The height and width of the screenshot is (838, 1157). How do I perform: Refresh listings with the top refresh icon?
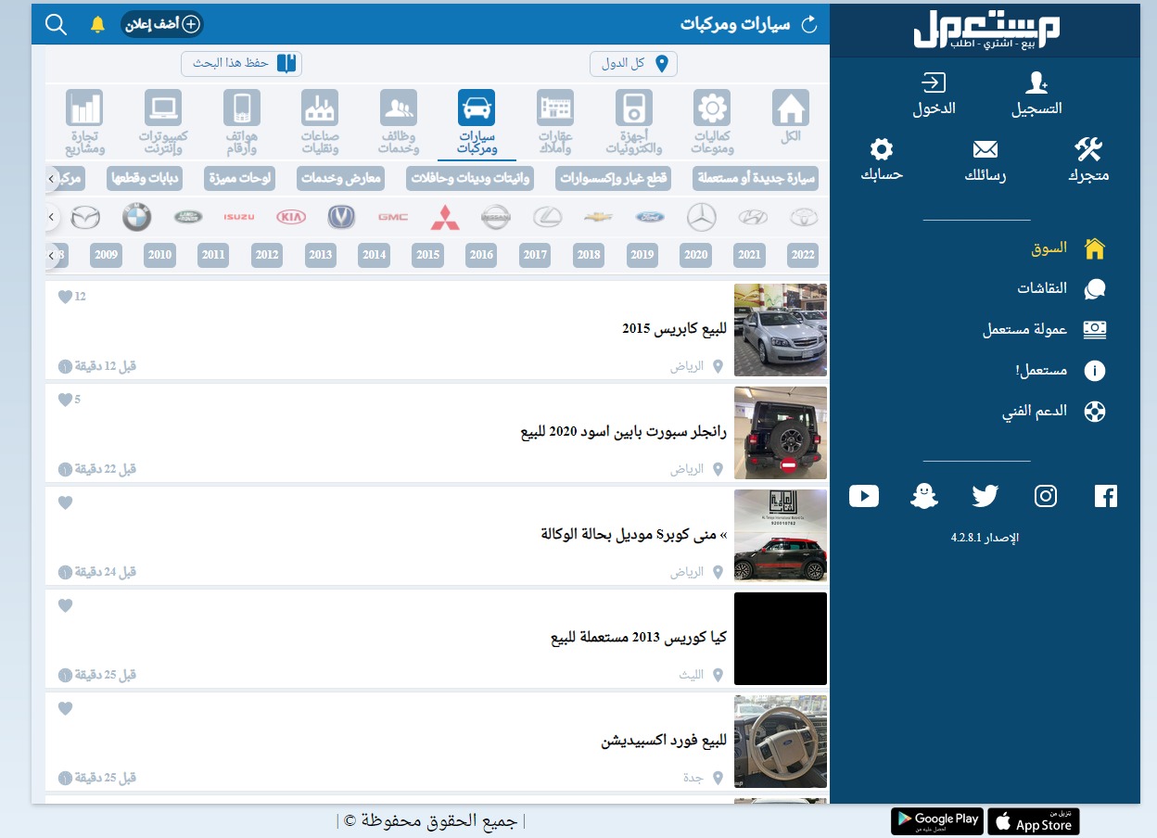pyautogui.click(x=809, y=25)
